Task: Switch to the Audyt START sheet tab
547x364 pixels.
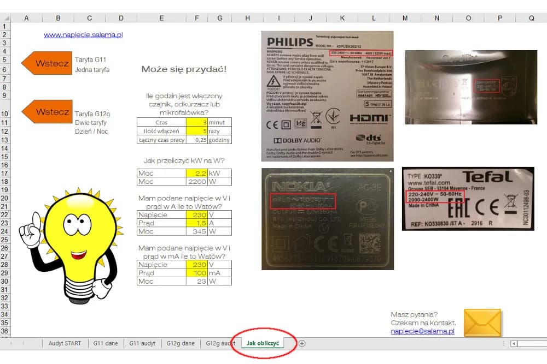Action: 65,343
